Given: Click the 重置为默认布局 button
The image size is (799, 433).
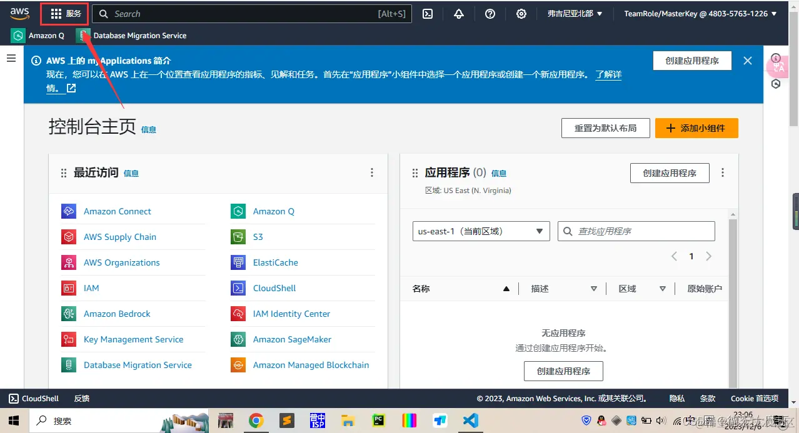Looking at the screenshot, I should pos(605,128).
